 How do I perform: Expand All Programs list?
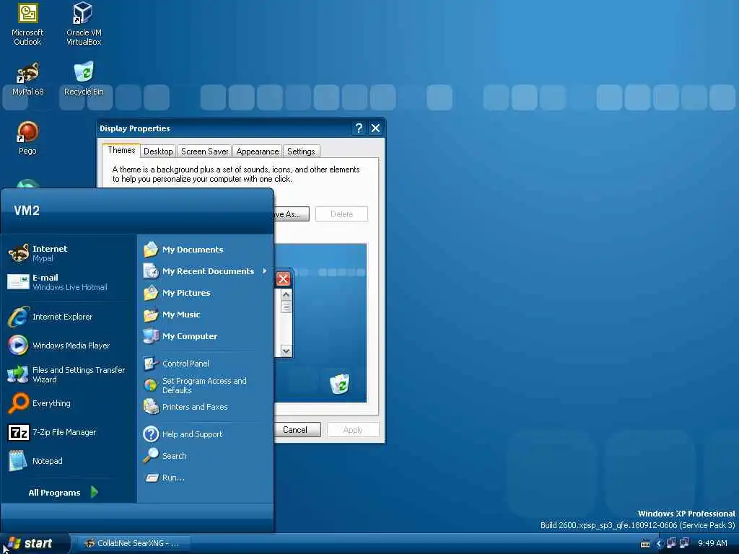tap(64, 492)
